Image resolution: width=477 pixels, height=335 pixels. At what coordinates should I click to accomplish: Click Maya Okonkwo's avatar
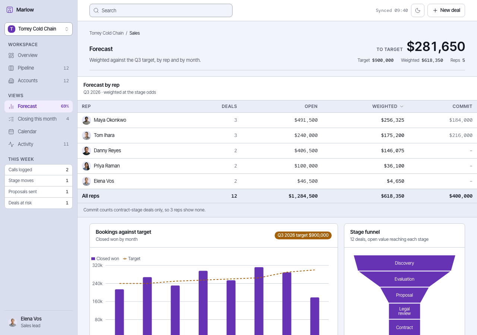point(86,120)
